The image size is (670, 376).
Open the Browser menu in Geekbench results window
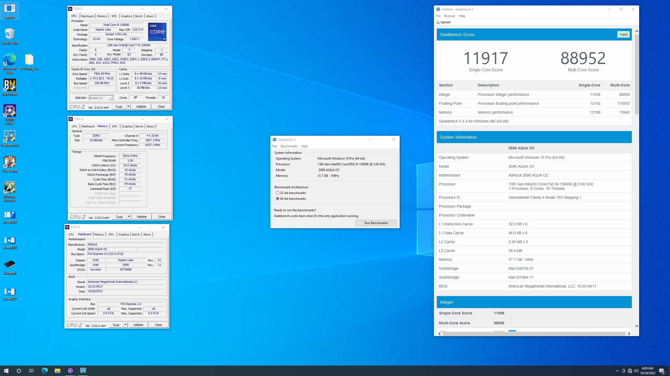click(450, 16)
